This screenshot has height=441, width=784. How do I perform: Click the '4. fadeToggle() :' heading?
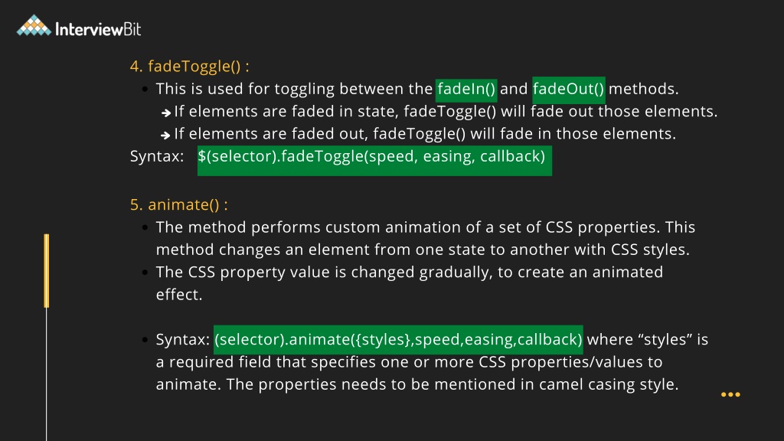point(190,66)
